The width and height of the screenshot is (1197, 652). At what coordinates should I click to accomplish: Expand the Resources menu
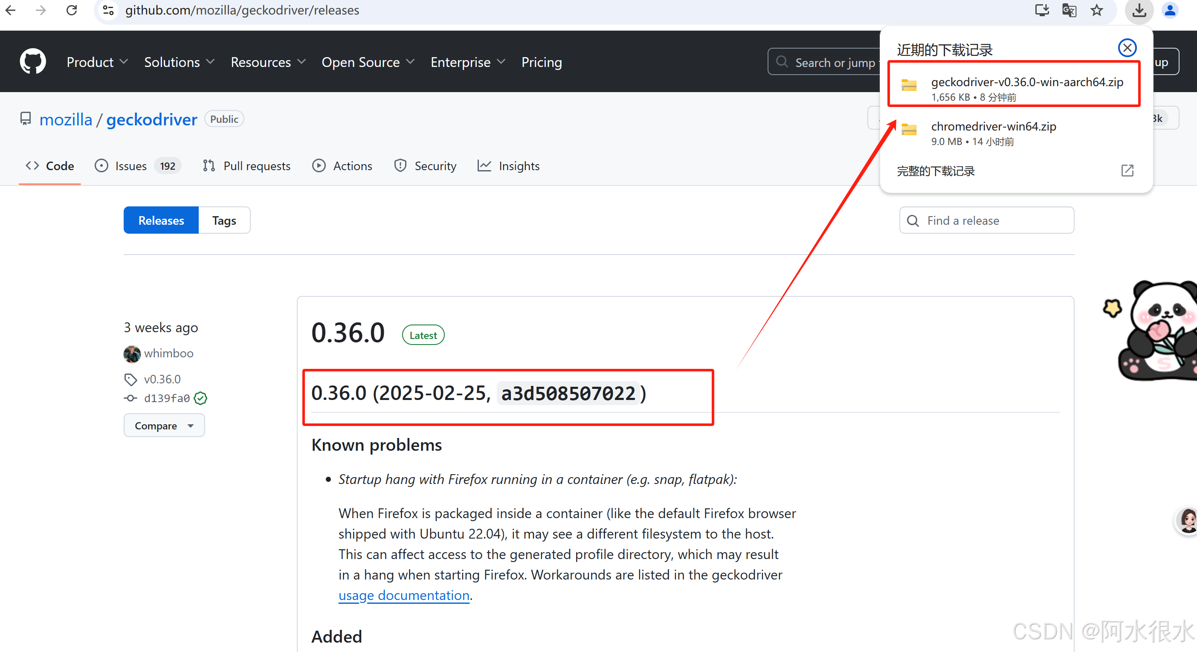click(268, 62)
